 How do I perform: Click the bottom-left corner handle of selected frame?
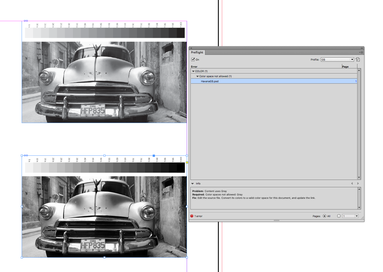pos(22,257)
